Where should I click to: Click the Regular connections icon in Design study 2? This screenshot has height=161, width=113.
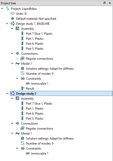tap(23, 128)
